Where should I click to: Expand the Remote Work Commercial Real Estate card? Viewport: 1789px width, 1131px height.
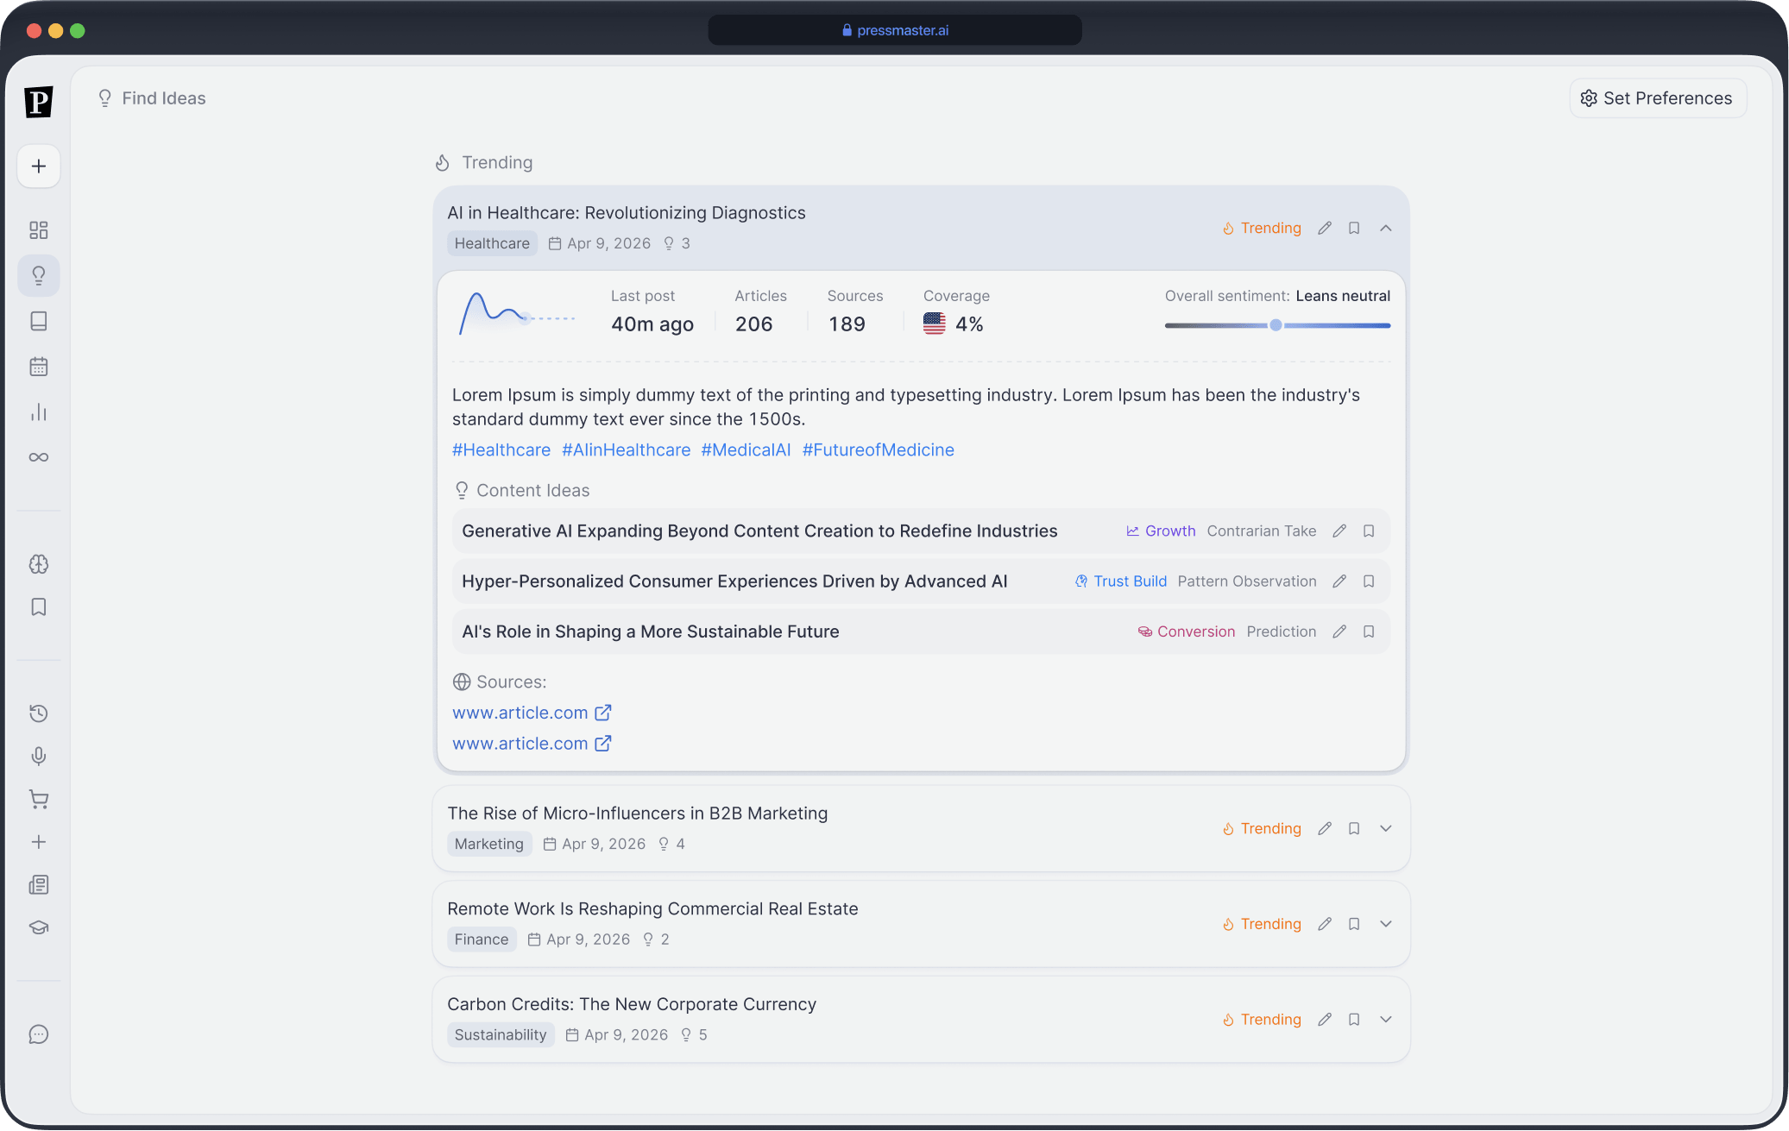1386,925
